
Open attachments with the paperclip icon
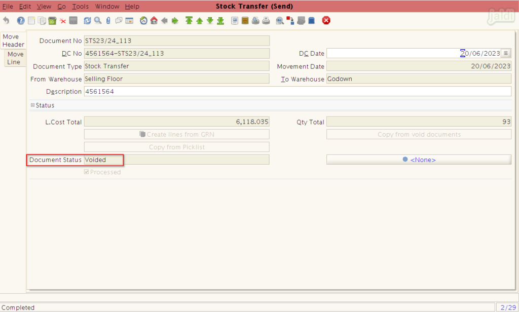(108, 21)
